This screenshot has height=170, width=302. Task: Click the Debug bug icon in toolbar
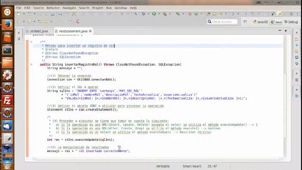point(143,14)
